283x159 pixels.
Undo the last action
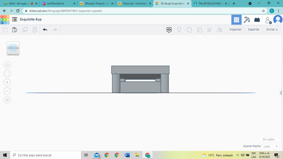pyautogui.click(x=45, y=29)
